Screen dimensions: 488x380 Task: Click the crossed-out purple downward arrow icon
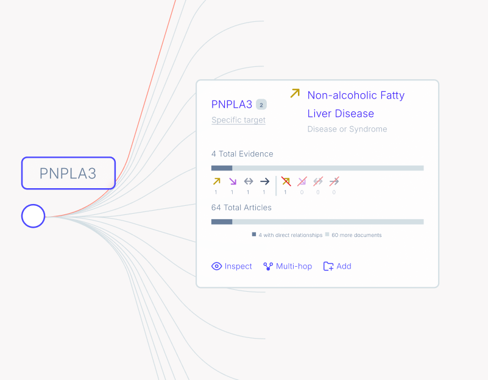302,181
